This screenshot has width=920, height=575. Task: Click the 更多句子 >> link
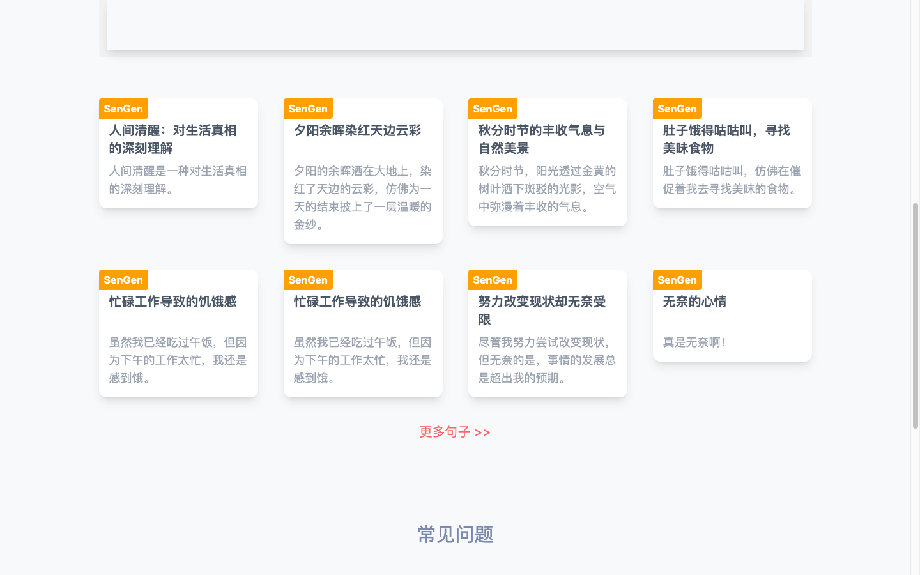click(x=455, y=432)
